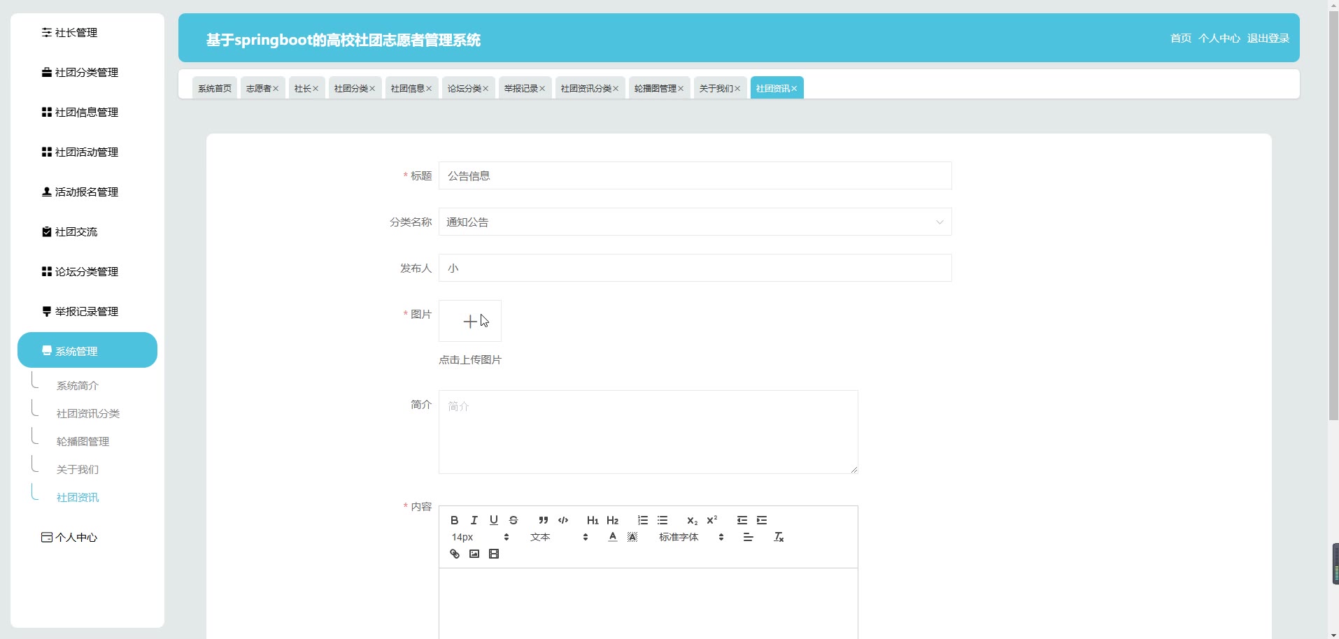Viewport: 1339px width, 639px height.
Task: Toggle italic formatting in content editor
Action: point(474,520)
